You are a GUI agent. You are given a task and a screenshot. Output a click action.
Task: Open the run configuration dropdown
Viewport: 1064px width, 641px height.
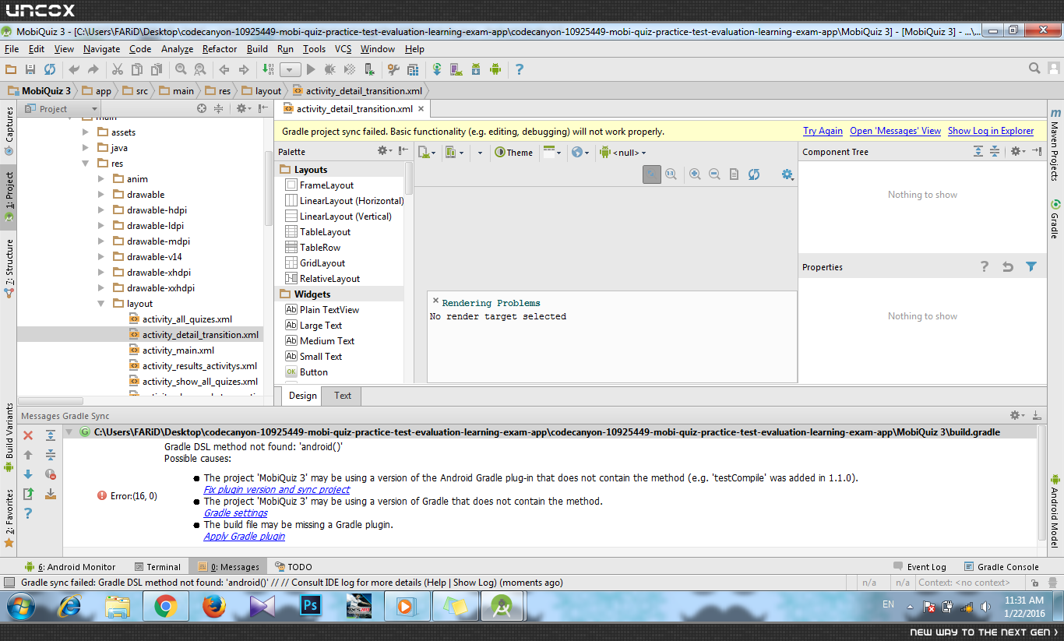click(290, 69)
